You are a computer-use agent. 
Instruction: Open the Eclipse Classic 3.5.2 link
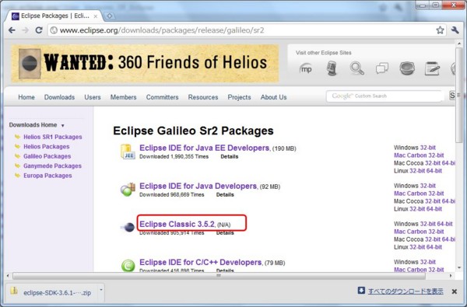click(x=177, y=224)
